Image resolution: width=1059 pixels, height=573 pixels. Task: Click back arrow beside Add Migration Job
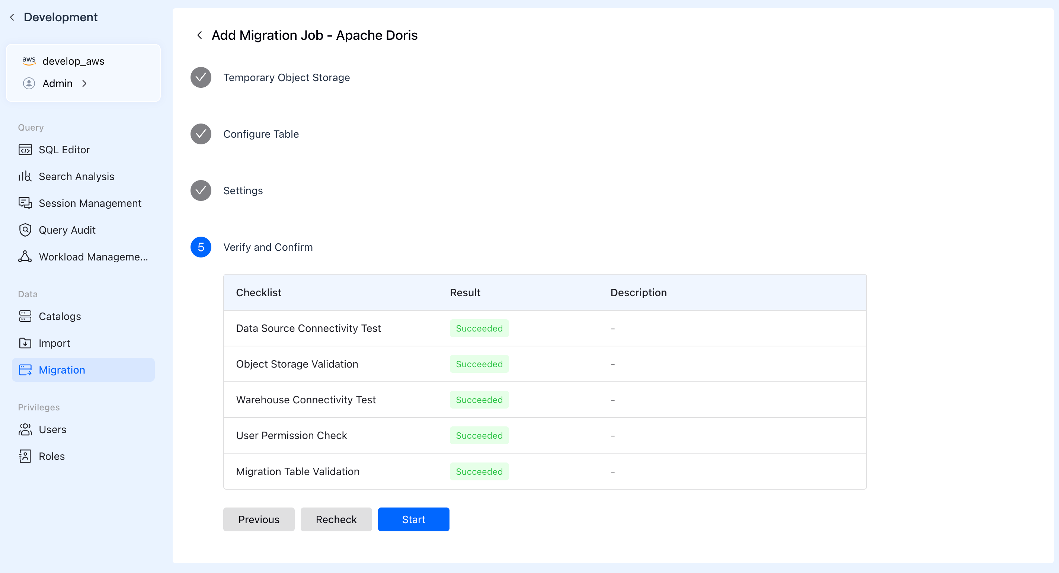[x=200, y=35]
